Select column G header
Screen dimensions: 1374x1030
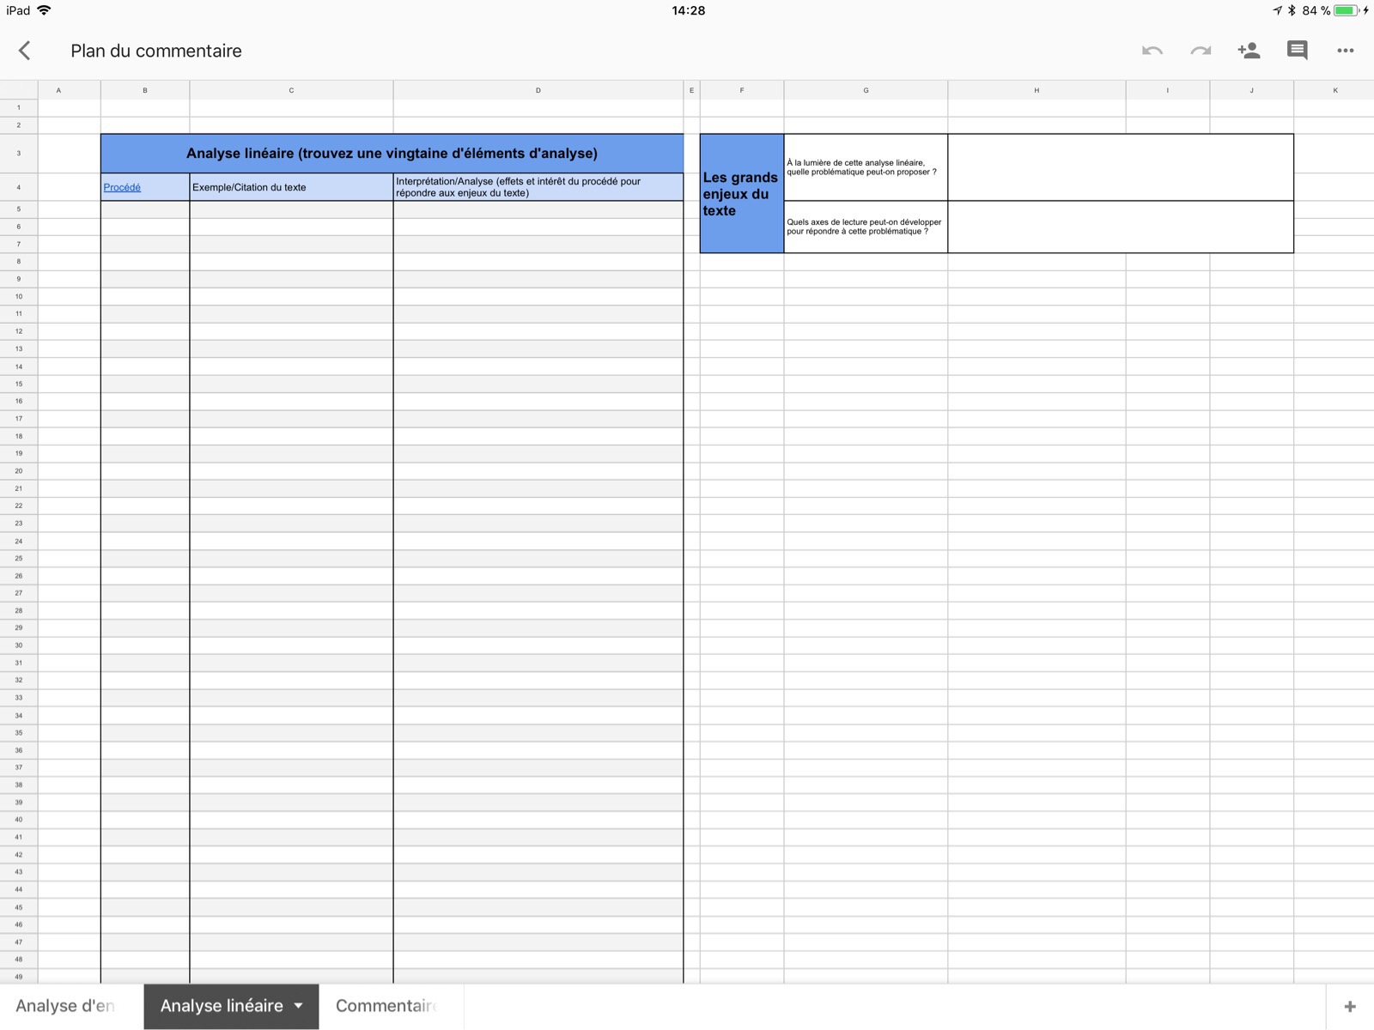pos(866,90)
